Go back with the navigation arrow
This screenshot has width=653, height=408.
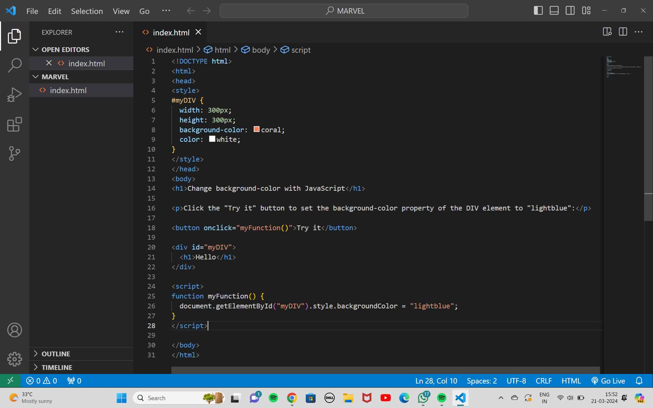191,11
